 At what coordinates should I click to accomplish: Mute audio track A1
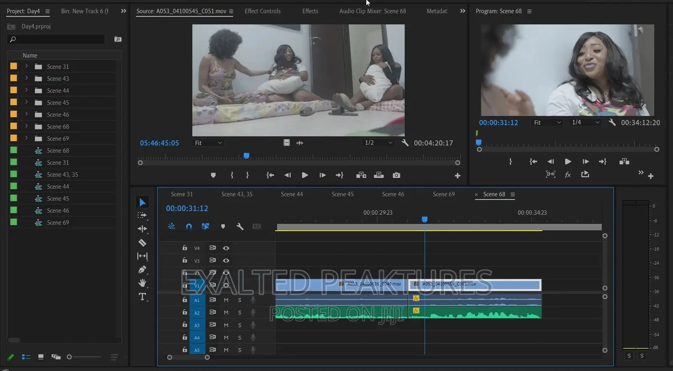click(x=226, y=300)
